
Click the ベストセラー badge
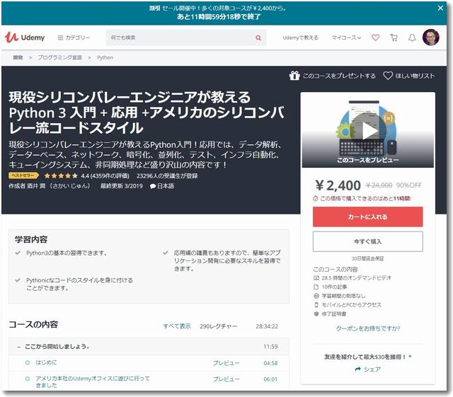pos(23,176)
